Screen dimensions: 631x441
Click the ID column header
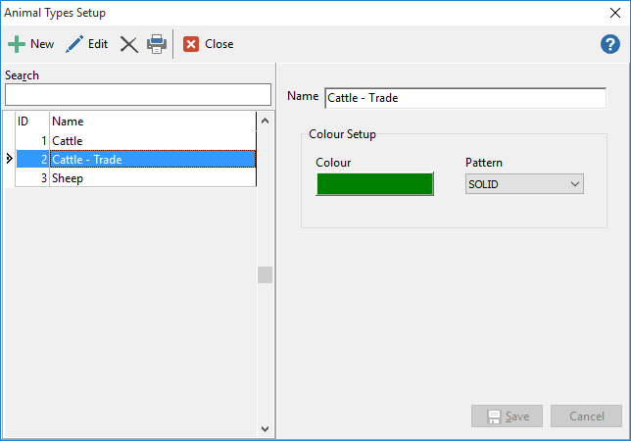point(32,122)
